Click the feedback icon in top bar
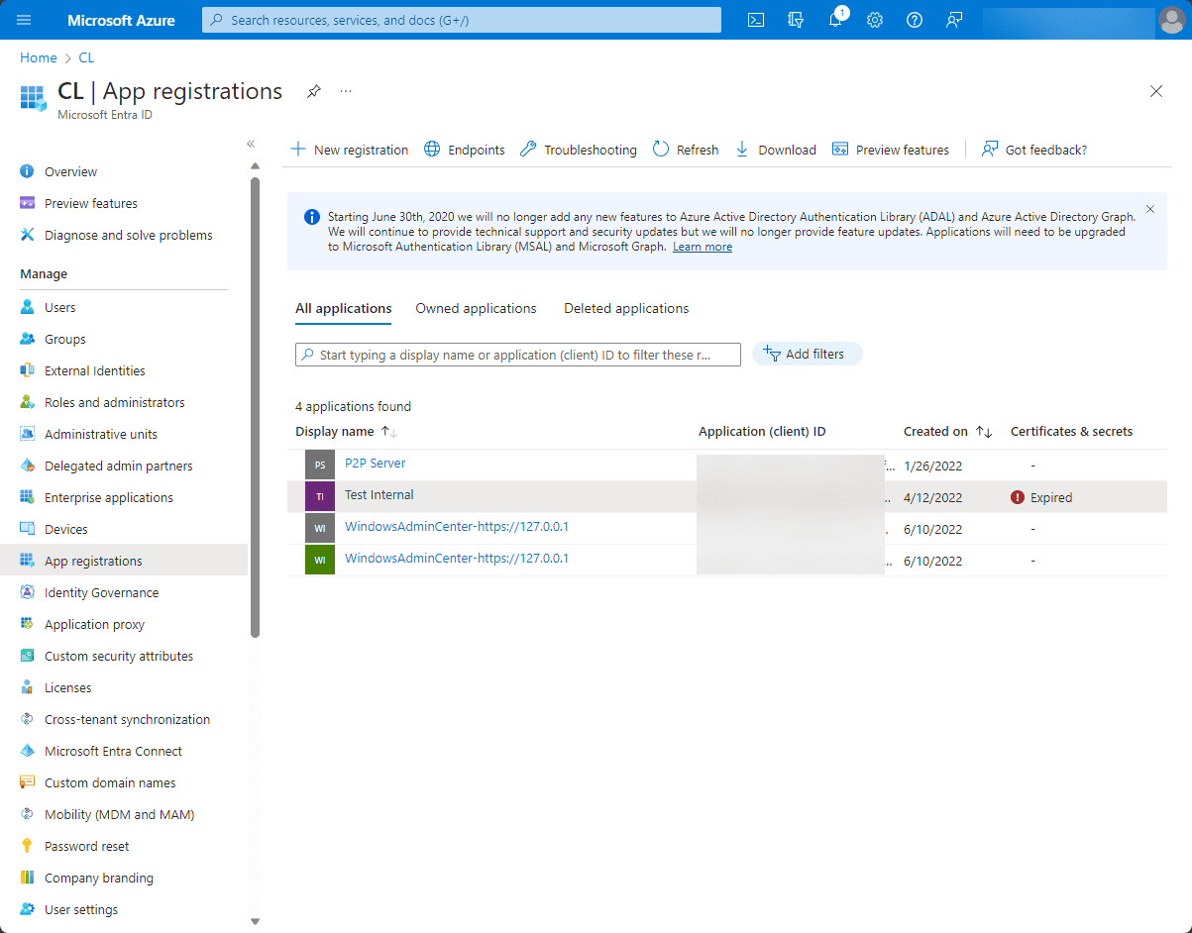 (x=954, y=20)
